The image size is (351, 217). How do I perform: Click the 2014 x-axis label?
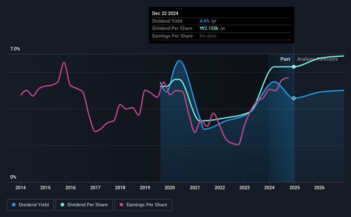coord(21,188)
